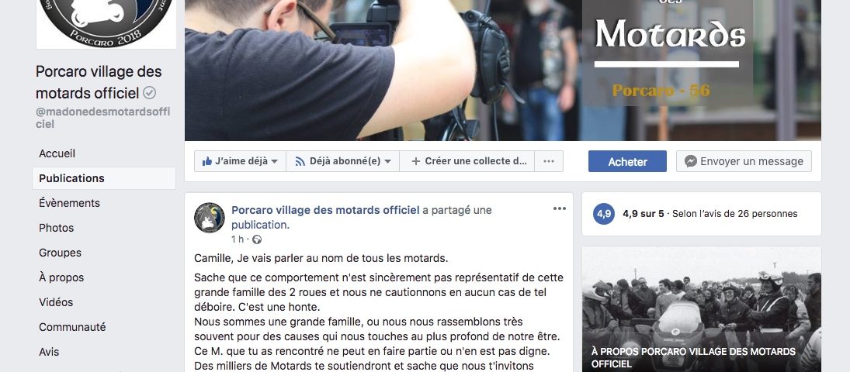Click the Porcaro 2018 page logo
850x372 pixels.
[106, 23]
